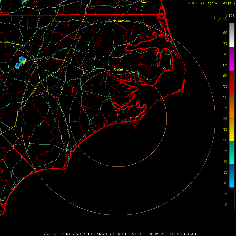Click the light blue 10 scale segment
236x236 pixels.
(232, 181)
